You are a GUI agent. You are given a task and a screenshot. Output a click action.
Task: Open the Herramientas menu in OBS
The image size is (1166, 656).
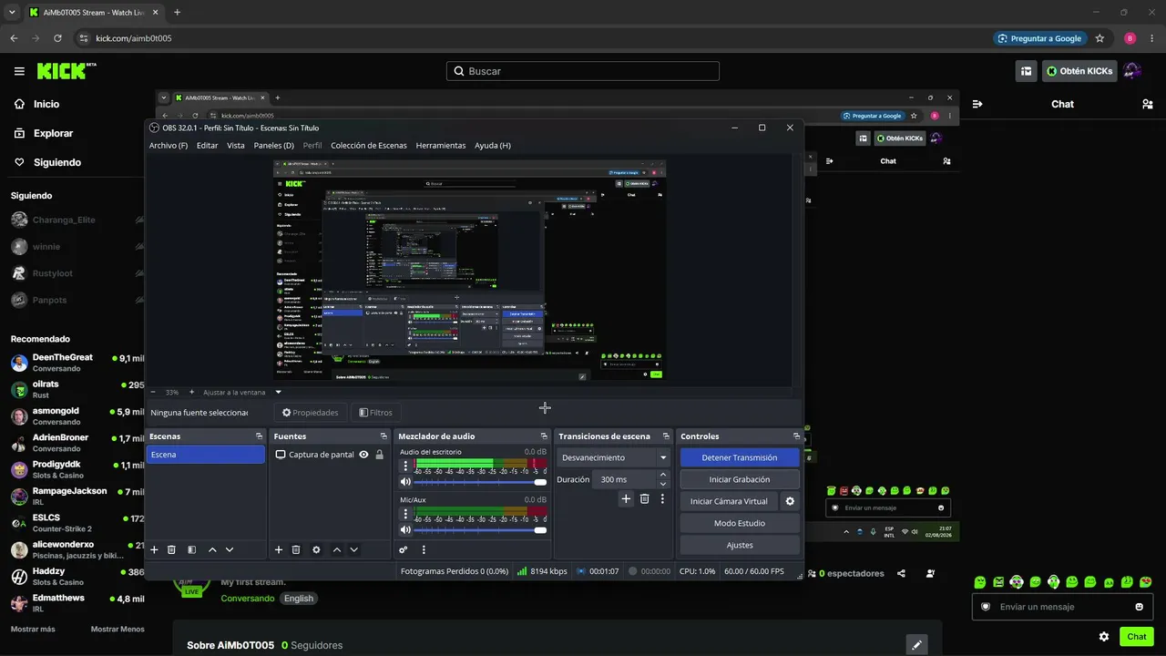click(441, 145)
